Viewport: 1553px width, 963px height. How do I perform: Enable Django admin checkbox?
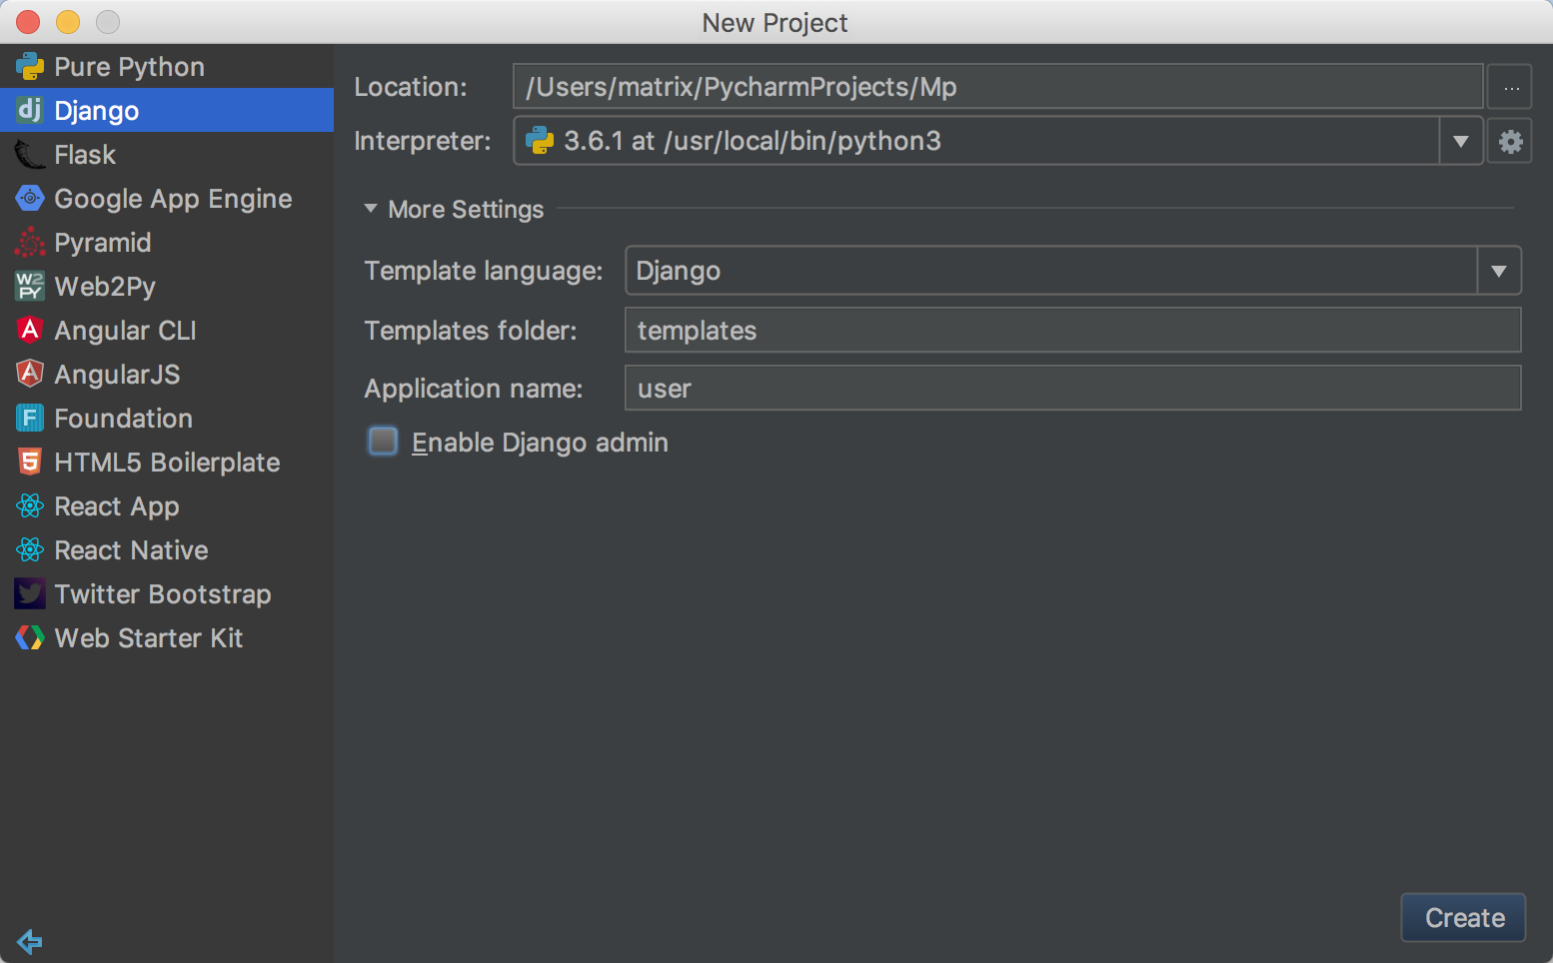click(383, 442)
